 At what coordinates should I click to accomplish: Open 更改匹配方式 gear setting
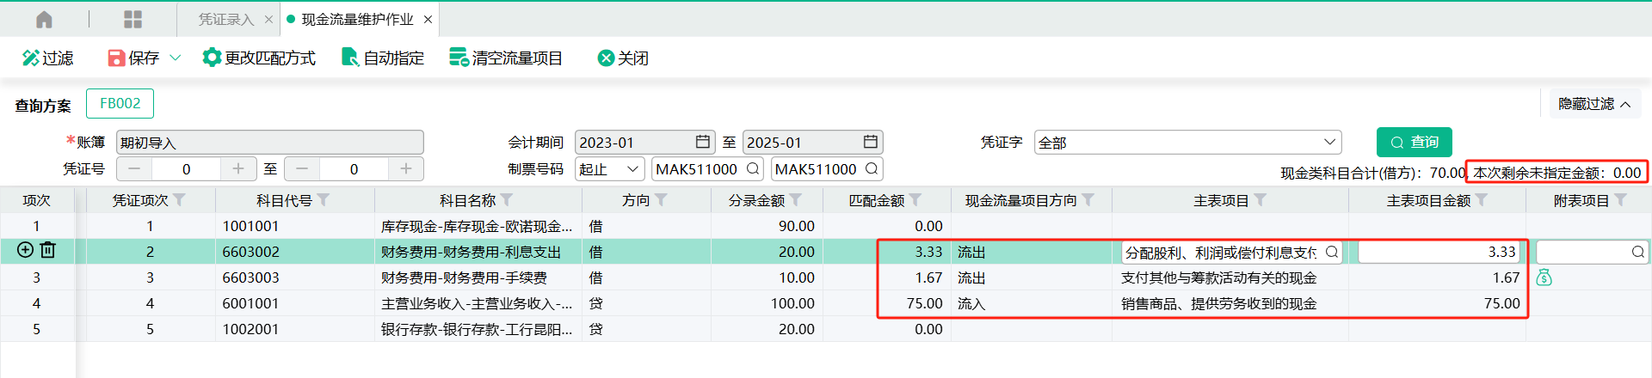pyautogui.click(x=212, y=58)
